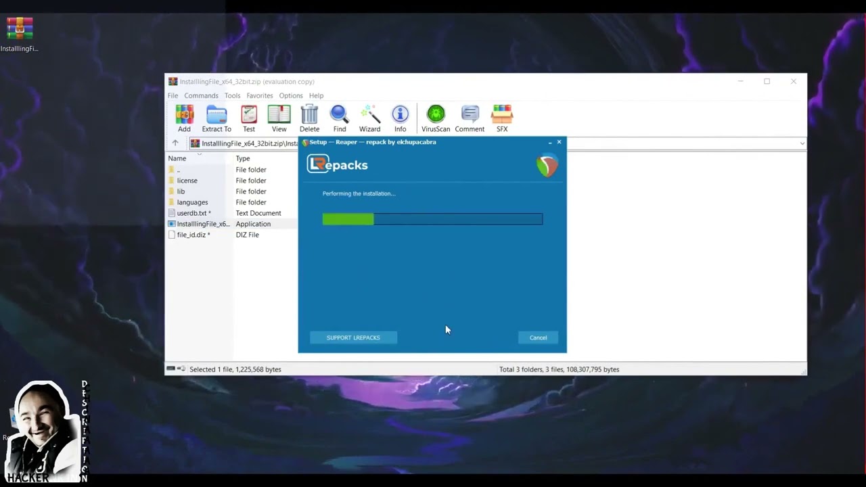Viewport: 866px width, 487px height.
Task: Maximize the WinRAR window
Action: [767, 81]
